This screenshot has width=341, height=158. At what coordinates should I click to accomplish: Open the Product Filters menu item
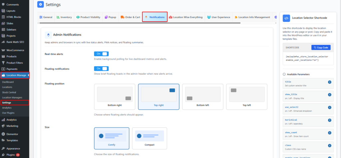pyautogui.click(x=15, y=63)
